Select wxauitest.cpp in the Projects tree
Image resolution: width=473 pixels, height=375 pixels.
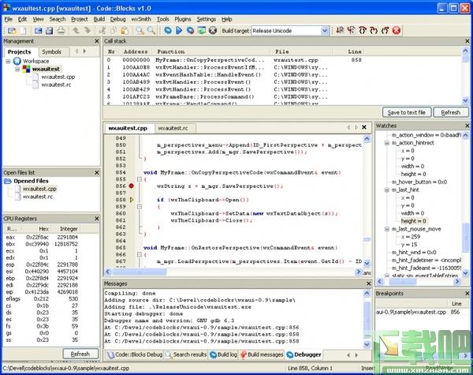tap(58, 77)
